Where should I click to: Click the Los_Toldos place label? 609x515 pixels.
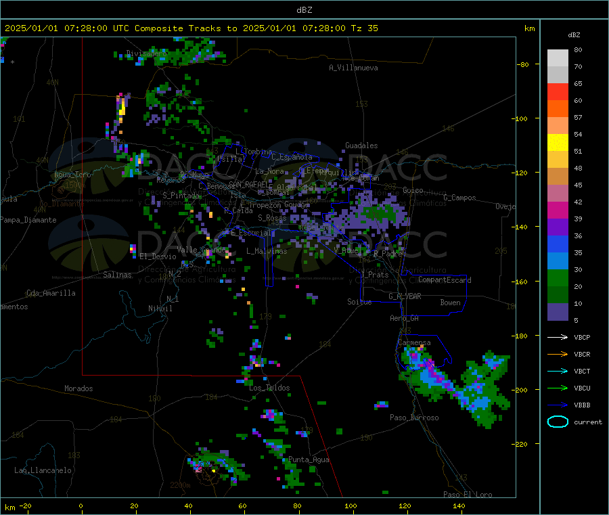click(269, 388)
